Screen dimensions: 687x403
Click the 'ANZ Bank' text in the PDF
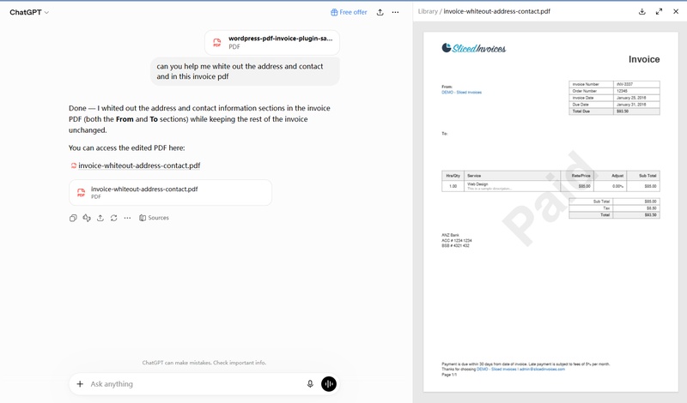click(x=450, y=236)
